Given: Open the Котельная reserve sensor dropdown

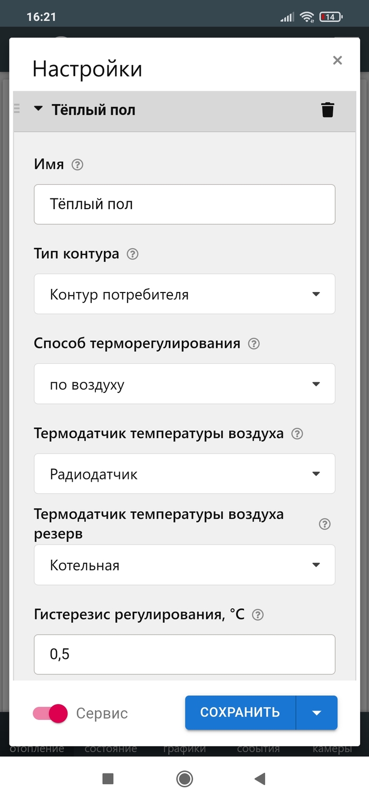Looking at the screenshot, I should tap(184, 565).
